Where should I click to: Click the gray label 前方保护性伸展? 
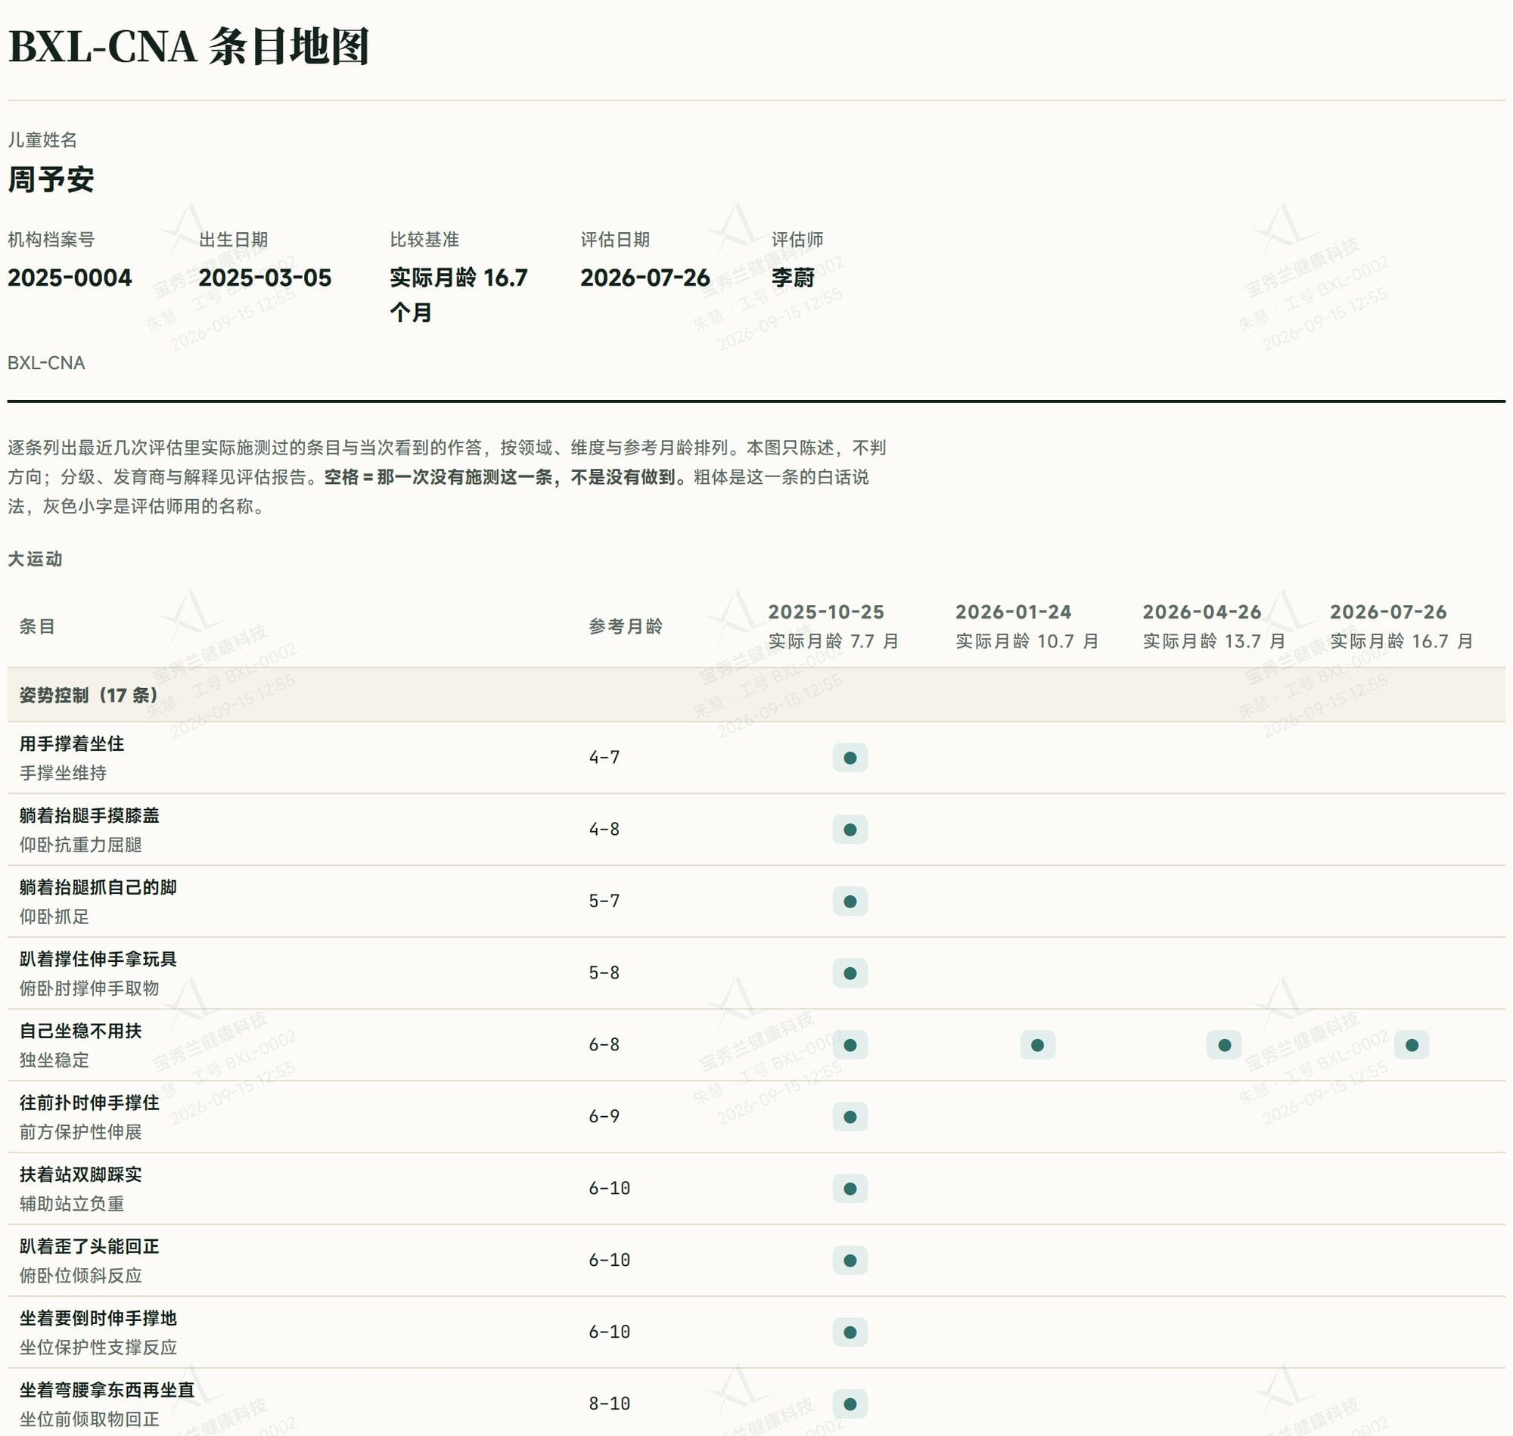(80, 1132)
